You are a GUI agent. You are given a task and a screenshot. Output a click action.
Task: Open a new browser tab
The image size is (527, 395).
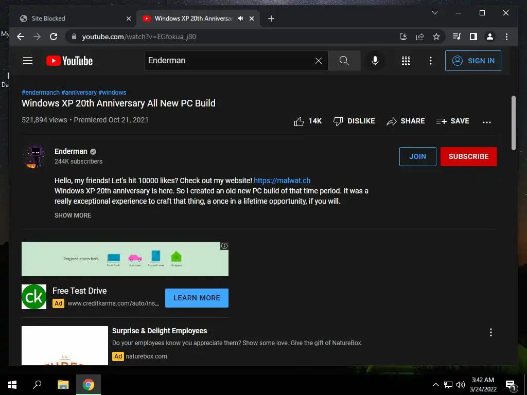tap(271, 19)
